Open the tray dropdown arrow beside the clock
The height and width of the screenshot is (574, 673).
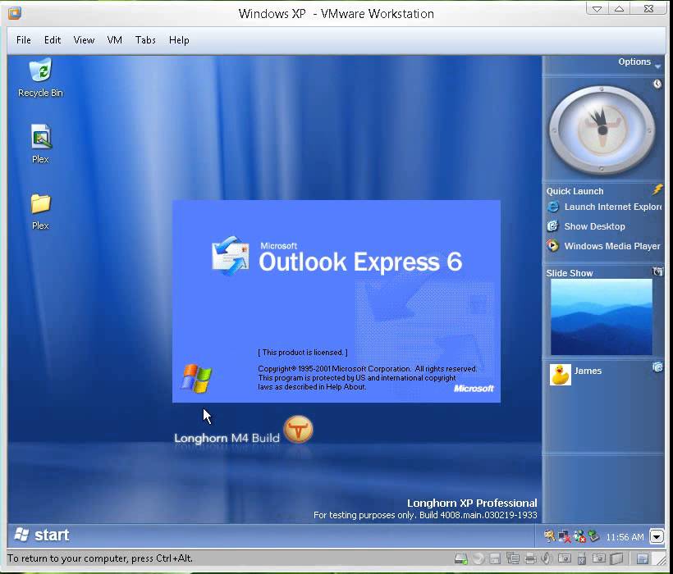tap(657, 535)
